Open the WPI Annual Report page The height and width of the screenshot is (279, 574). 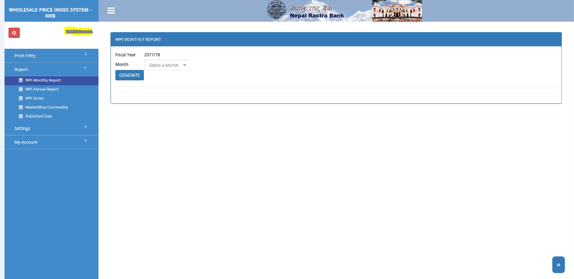click(42, 89)
